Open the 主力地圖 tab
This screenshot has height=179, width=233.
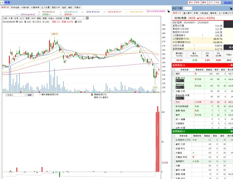tap(45, 8)
